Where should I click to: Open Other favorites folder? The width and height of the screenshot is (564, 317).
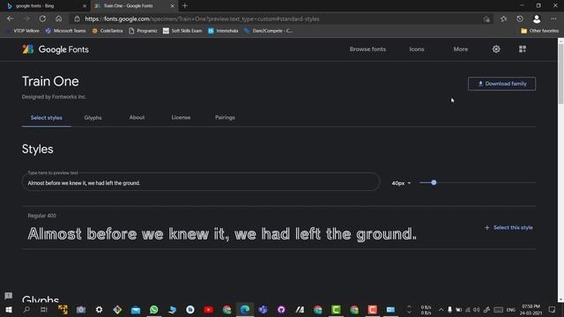point(539,31)
